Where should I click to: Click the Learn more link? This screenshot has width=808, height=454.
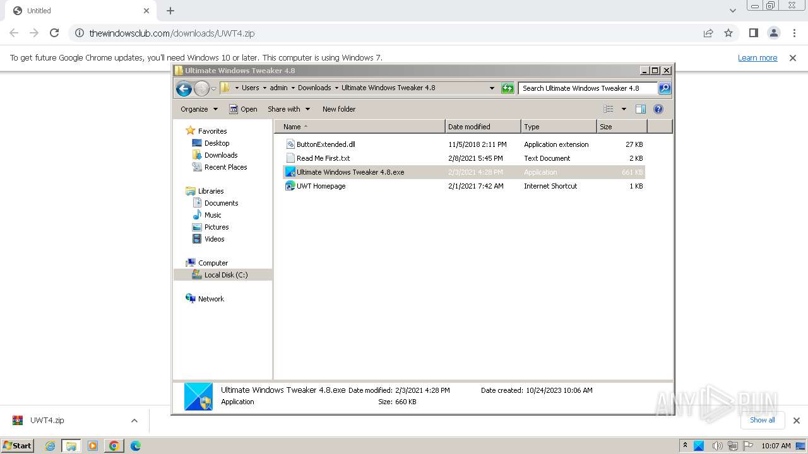tap(757, 57)
